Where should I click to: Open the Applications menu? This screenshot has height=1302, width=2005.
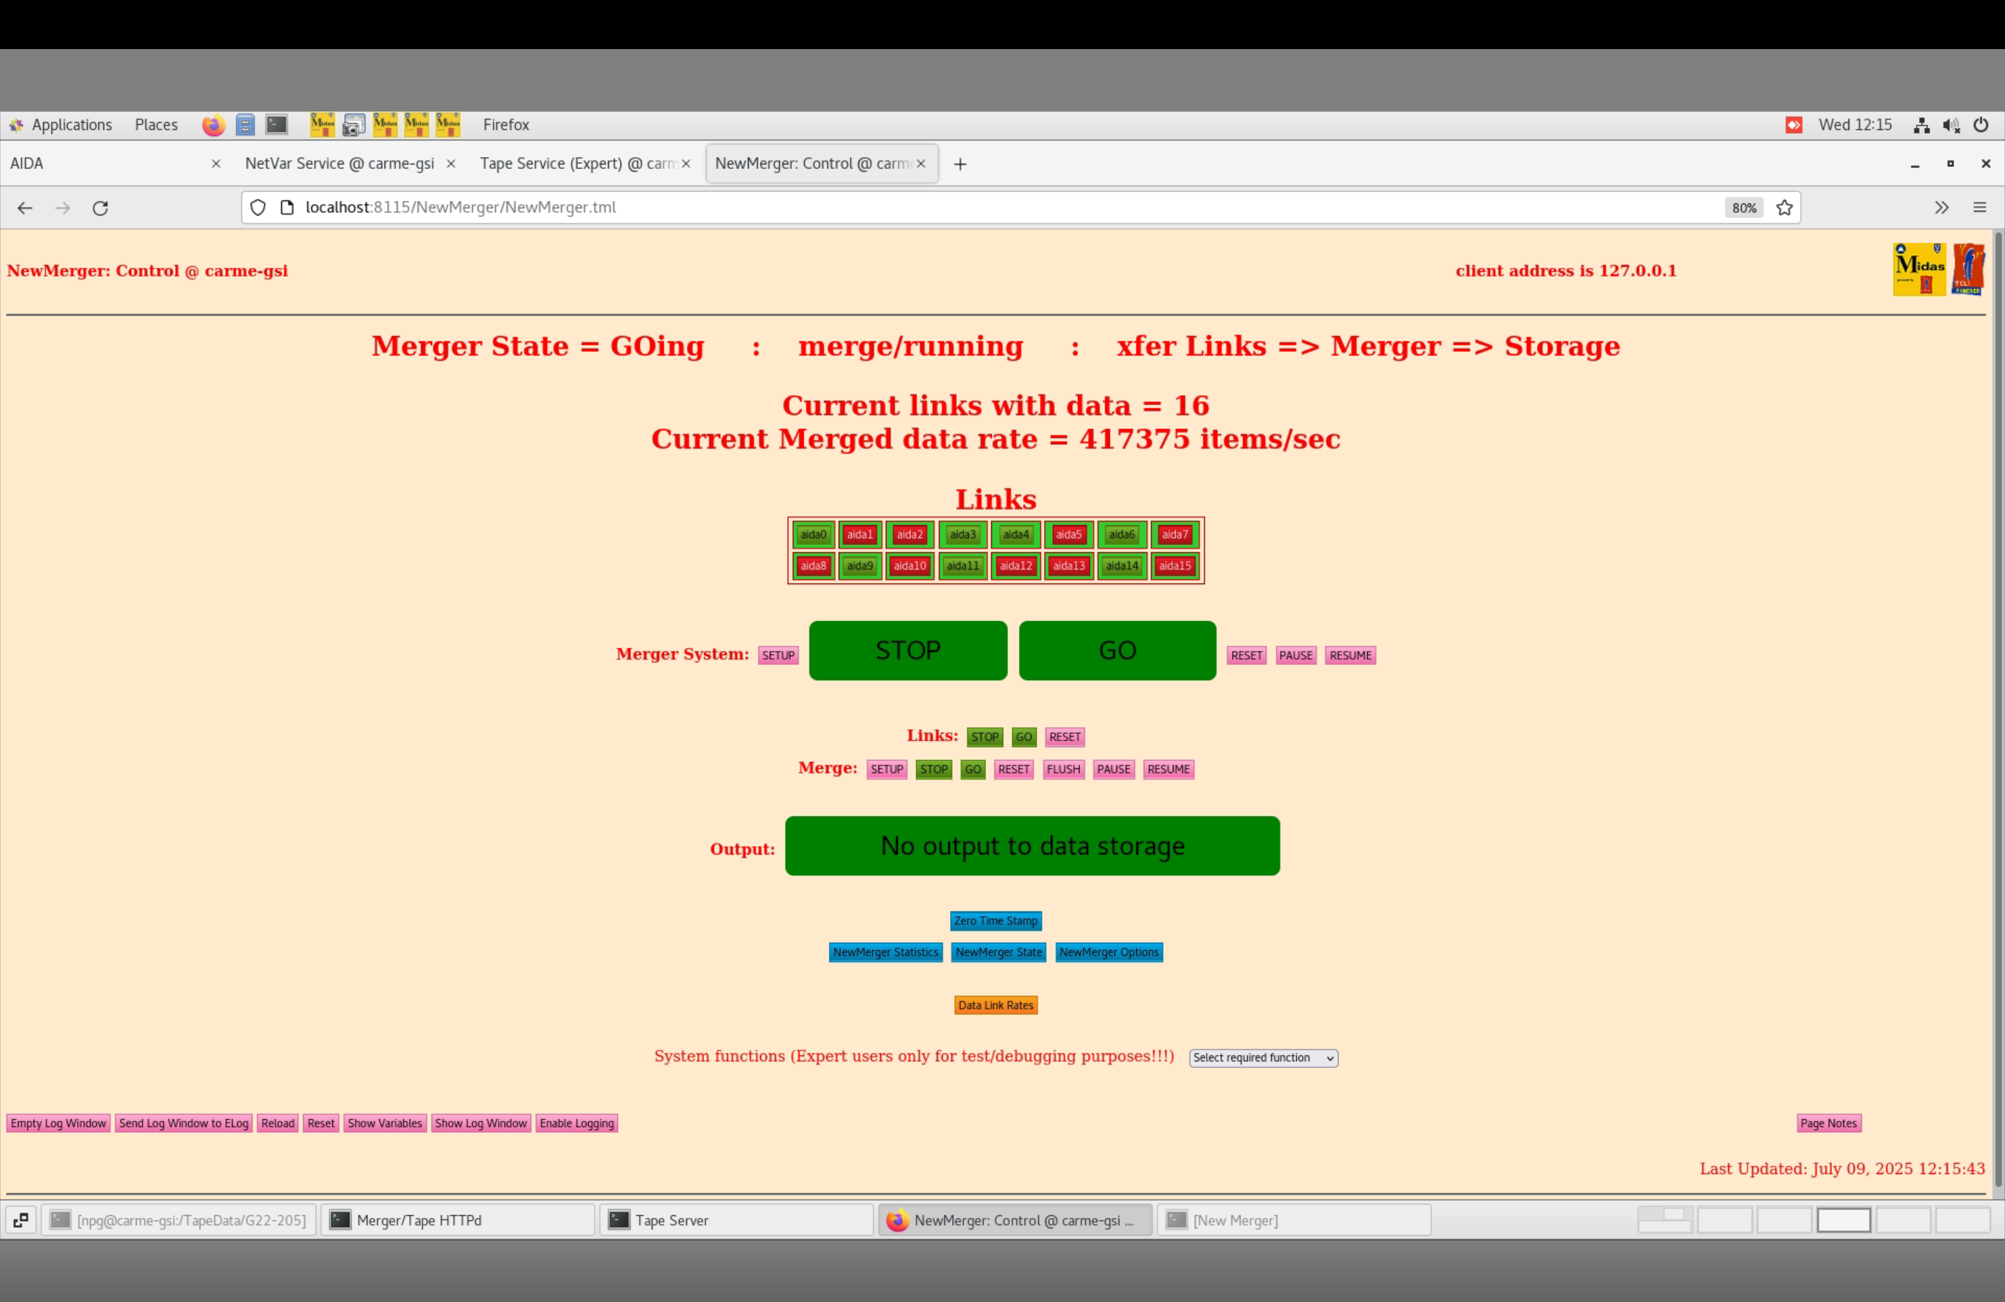click(x=71, y=125)
